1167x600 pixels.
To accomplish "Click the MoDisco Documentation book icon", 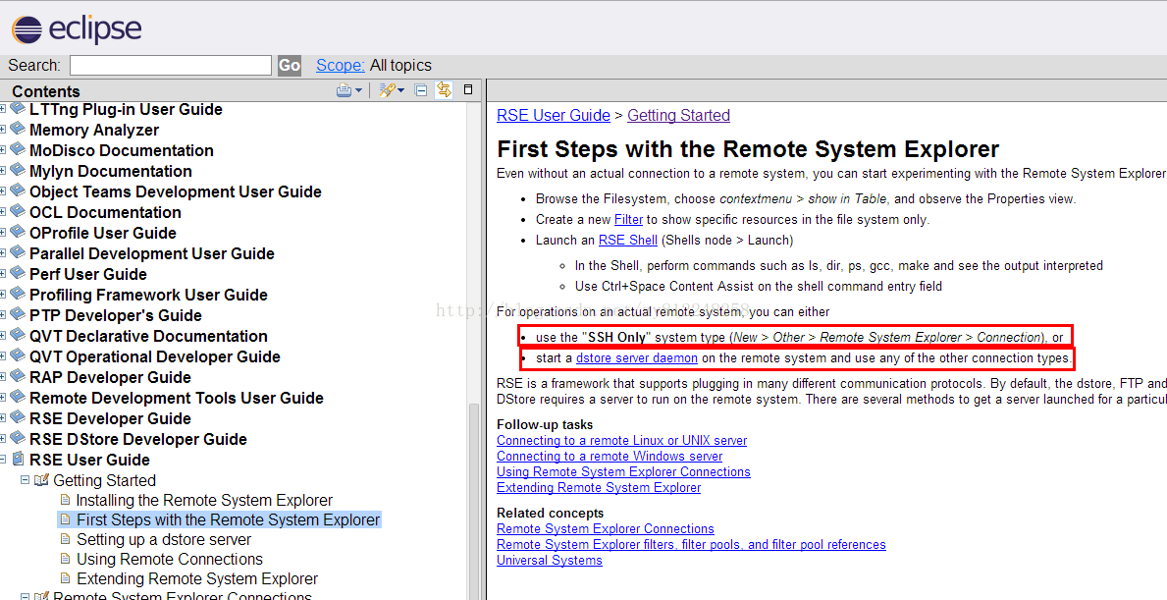I will coord(18,149).
